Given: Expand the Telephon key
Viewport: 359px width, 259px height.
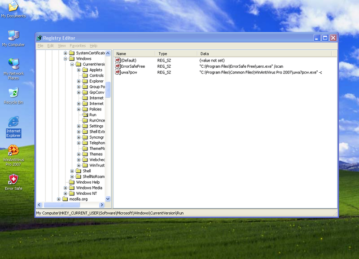Looking at the screenshot, I should [79, 143].
